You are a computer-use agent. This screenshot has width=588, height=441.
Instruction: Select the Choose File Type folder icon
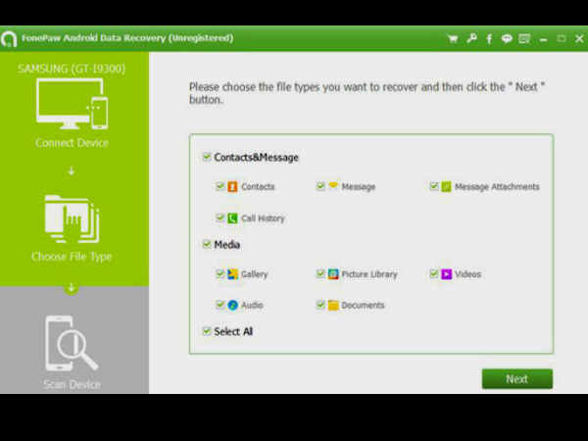(72, 219)
